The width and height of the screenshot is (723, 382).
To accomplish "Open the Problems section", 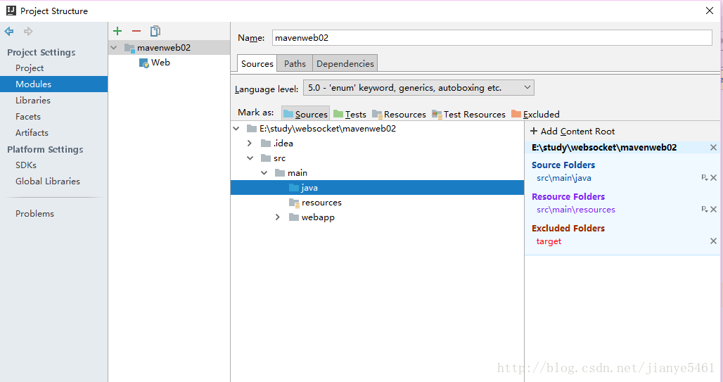I will (34, 213).
